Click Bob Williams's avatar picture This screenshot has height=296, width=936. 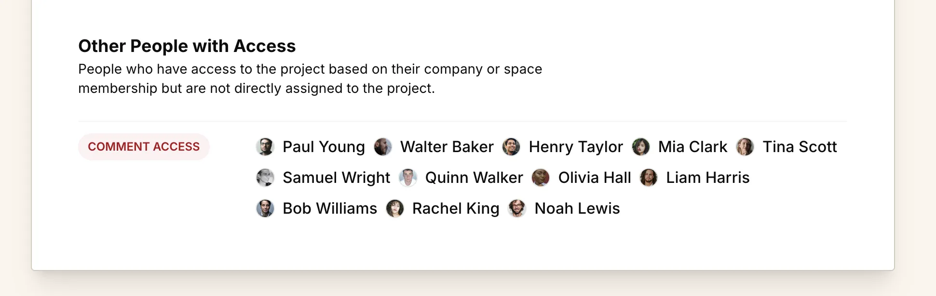pyautogui.click(x=264, y=208)
